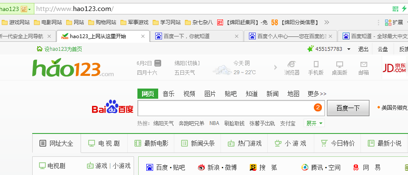Viewport: 408px width, 175px height.
Task: Open the account 455157783 dropdown arrow
Action: pos(349,49)
